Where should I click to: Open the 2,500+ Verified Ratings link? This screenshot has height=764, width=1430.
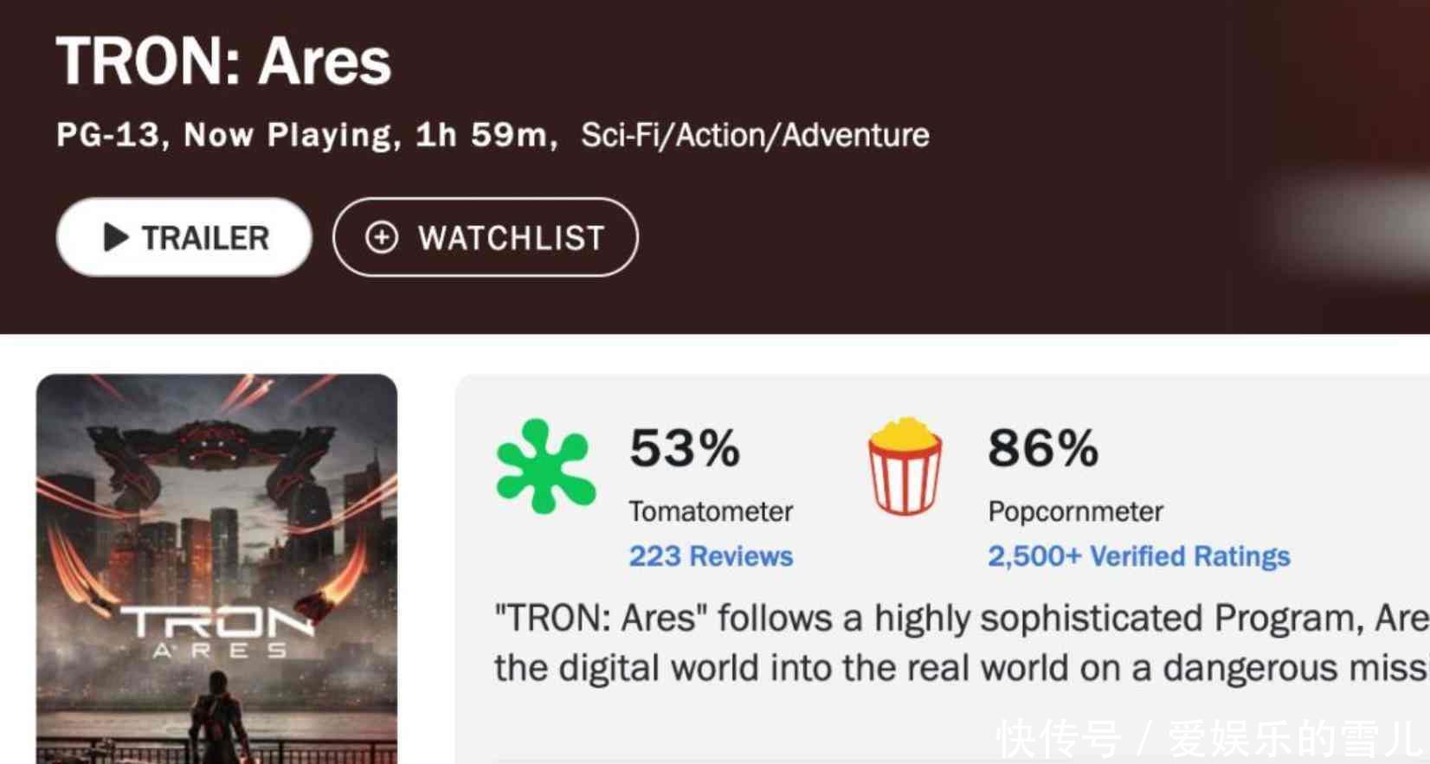pyautogui.click(x=1138, y=556)
